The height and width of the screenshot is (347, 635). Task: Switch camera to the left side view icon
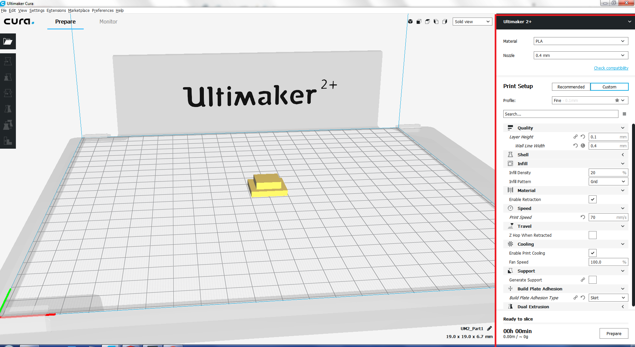[436, 22]
